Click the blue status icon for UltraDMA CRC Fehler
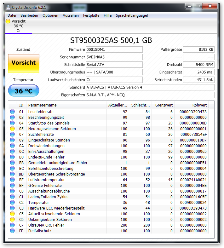The image size is (224, 248). [12, 225]
